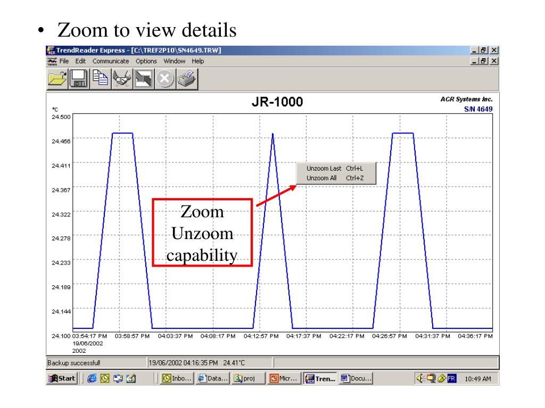
Task: Click 04:36:17 PM time axis label
Action: 475,336
